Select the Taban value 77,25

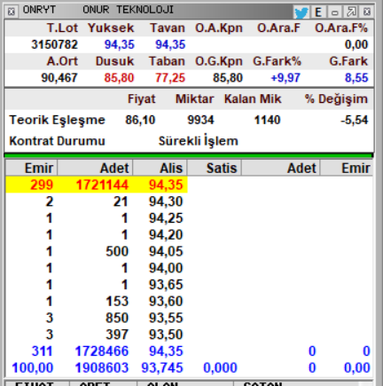click(x=170, y=78)
